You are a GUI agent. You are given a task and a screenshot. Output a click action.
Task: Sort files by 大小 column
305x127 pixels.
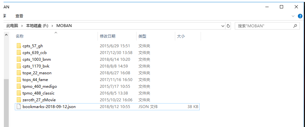(x=181, y=36)
